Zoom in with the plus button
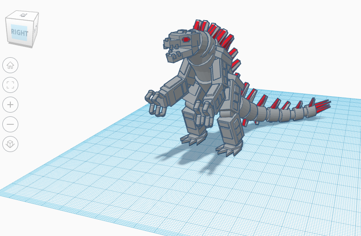This screenshot has width=361, height=236. 10,105
